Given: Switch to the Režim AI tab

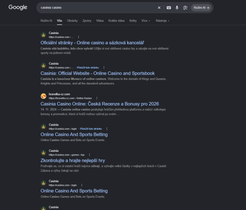Looking at the screenshot, I should (x=46, y=21).
